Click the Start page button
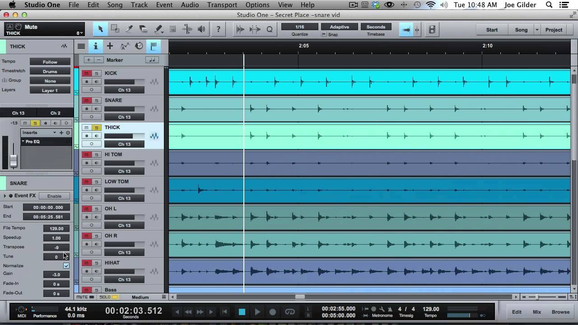The image size is (578, 325). coord(492,30)
